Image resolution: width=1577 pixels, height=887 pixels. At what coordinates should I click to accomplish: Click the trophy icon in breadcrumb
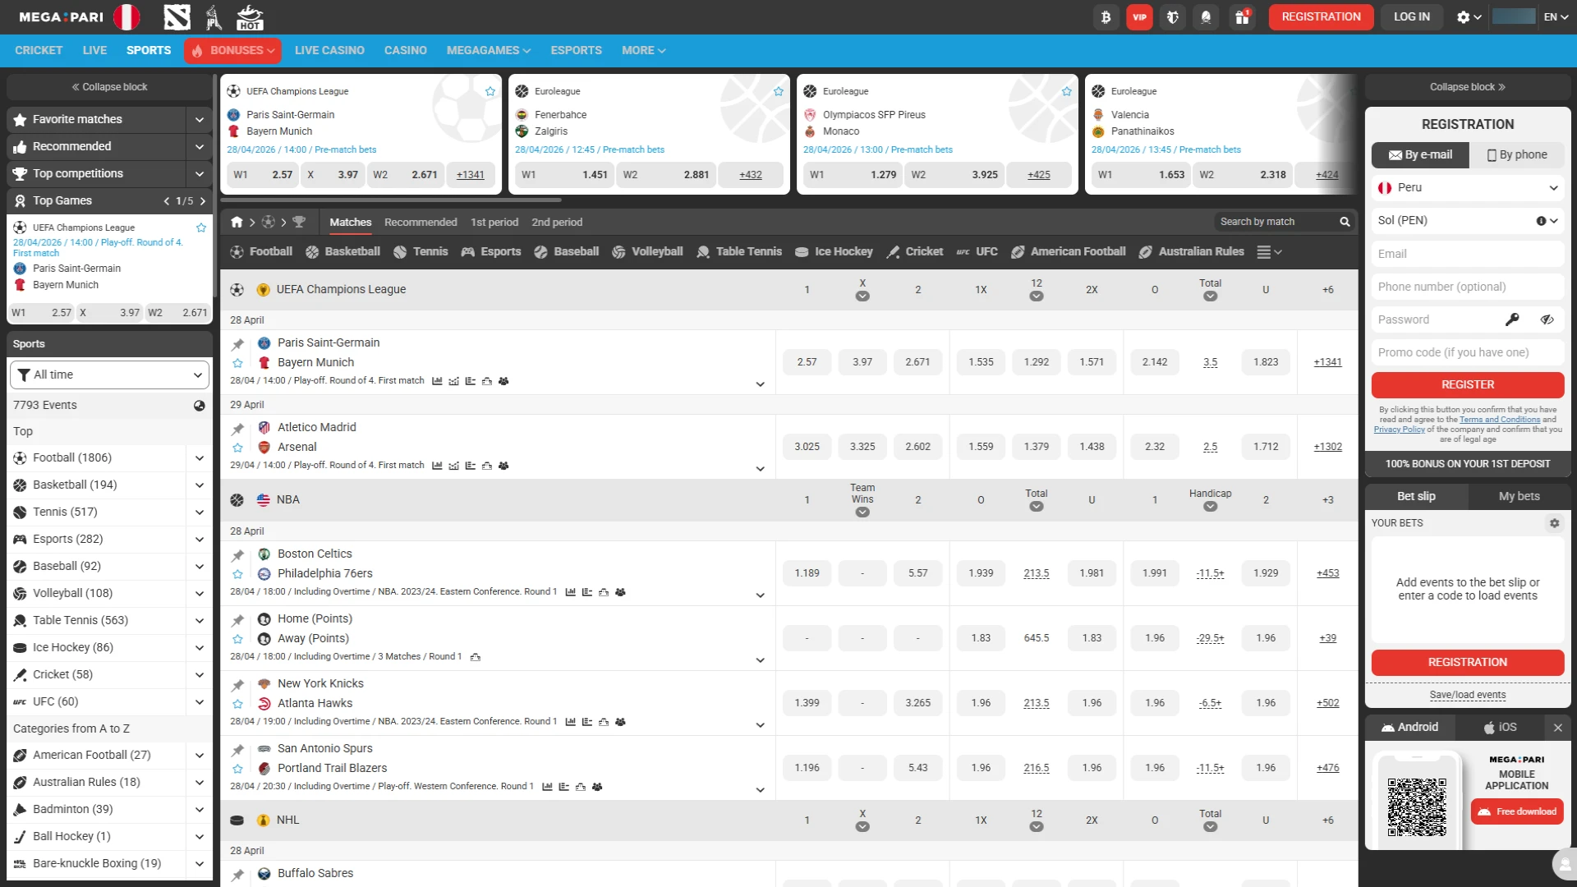[x=299, y=222]
